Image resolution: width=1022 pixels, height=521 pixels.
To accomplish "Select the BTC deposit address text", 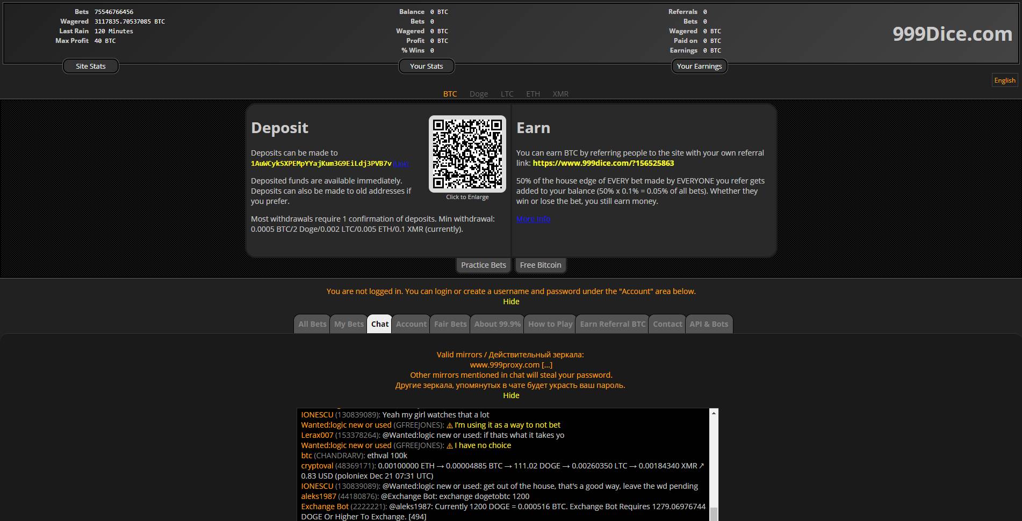I will pyautogui.click(x=321, y=164).
